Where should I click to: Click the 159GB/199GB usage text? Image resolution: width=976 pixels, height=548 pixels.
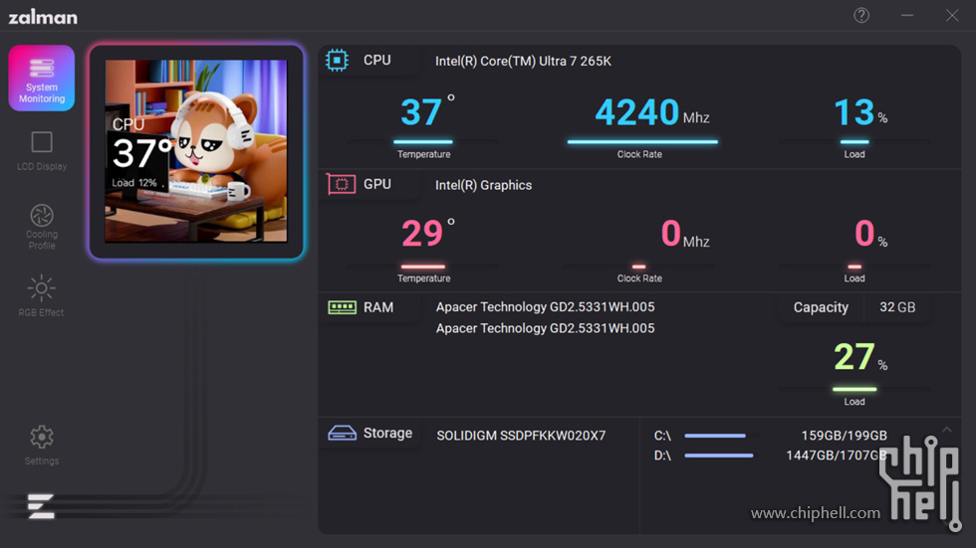[844, 436]
